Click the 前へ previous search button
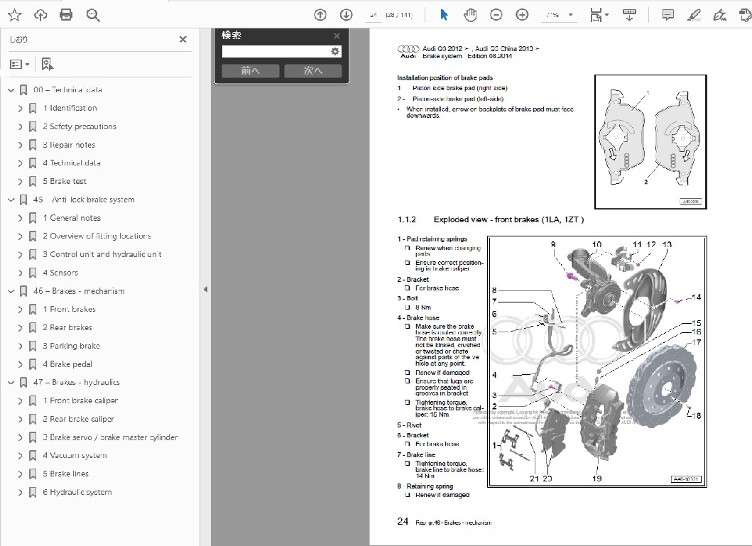This screenshot has width=752, height=546. click(x=251, y=70)
